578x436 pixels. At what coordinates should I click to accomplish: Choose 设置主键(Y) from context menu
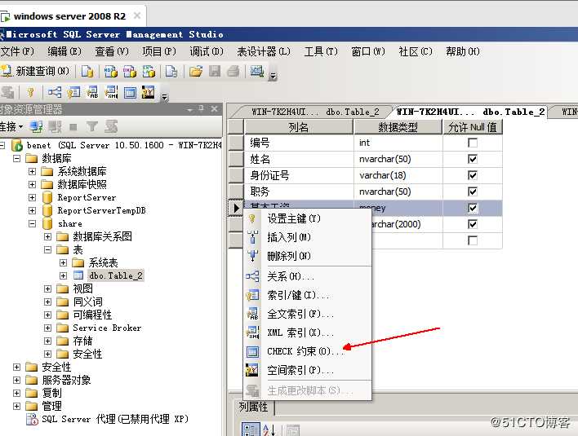tap(308, 218)
